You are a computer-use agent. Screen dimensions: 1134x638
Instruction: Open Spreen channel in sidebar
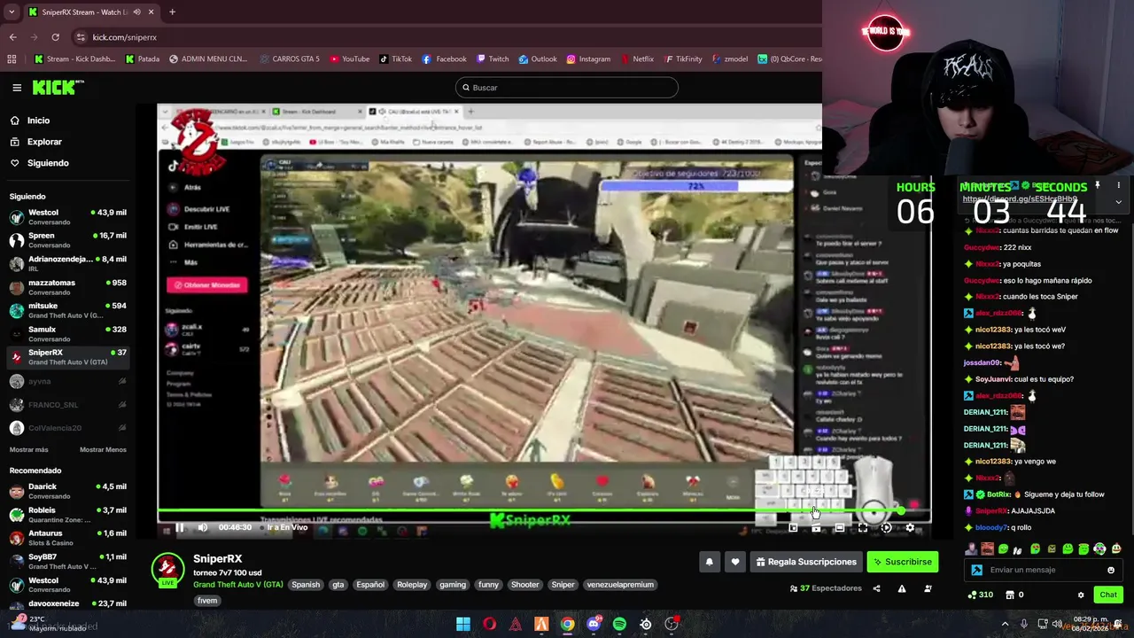point(67,240)
